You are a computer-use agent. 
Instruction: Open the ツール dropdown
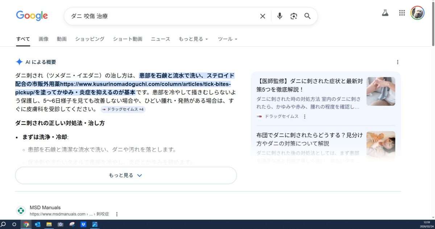coord(227,39)
